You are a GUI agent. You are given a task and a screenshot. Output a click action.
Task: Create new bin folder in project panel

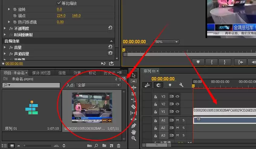[104, 146]
